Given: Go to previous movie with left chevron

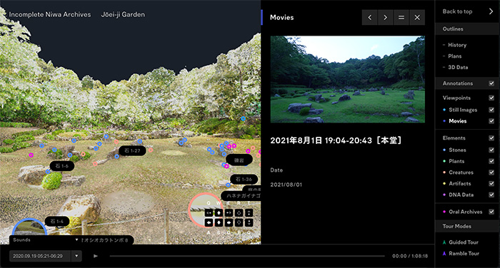Looking at the screenshot, I should (369, 18).
